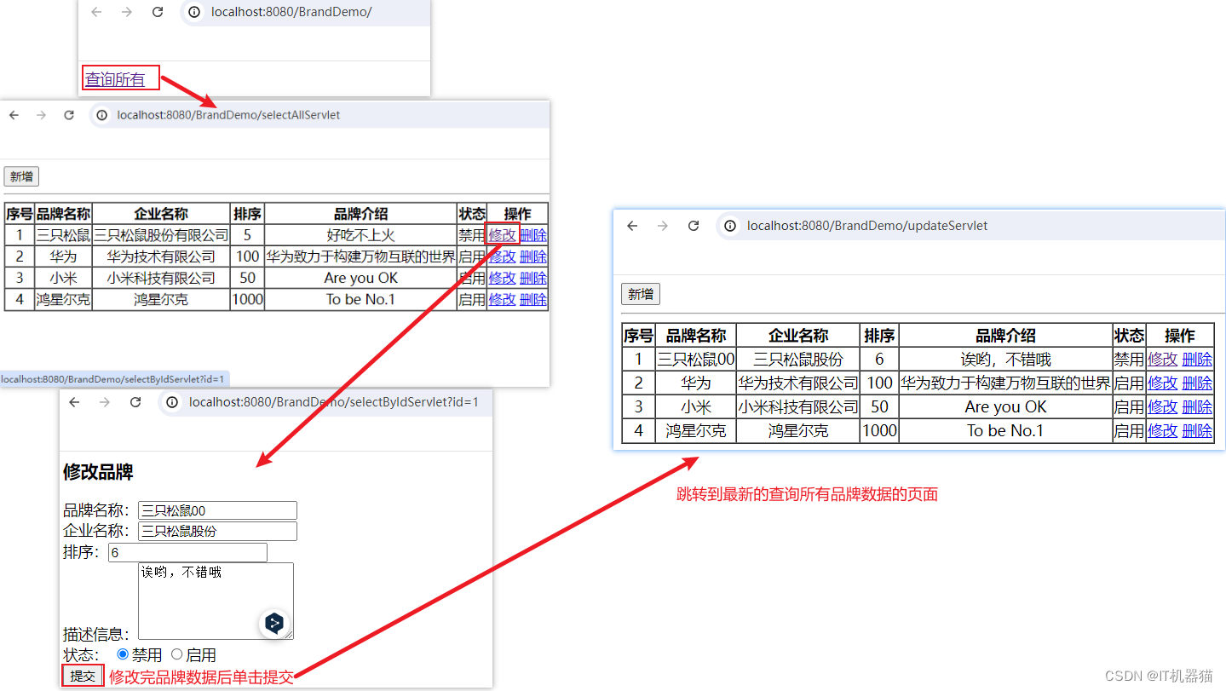The width and height of the screenshot is (1226, 691).
Task: Click 删除 for 华为 in selectAllServlet table
Action: 533,256
